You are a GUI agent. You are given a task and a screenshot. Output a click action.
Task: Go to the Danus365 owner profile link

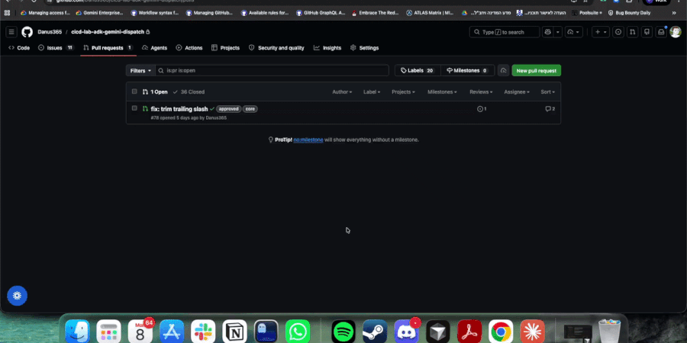tap(50, 32)
